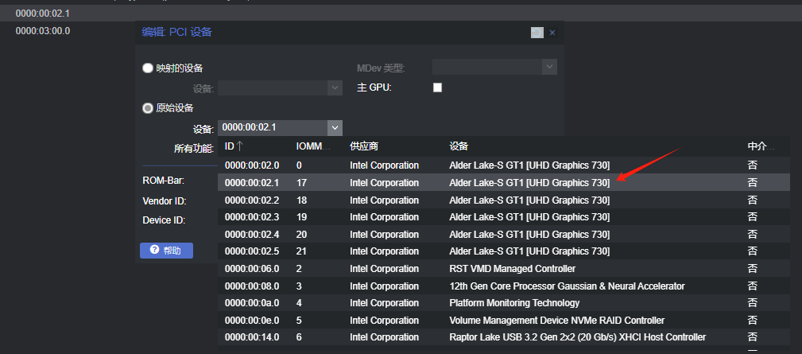
Task: Choose device 0000:00:02.0 from the list
Action: coord(251,165)
